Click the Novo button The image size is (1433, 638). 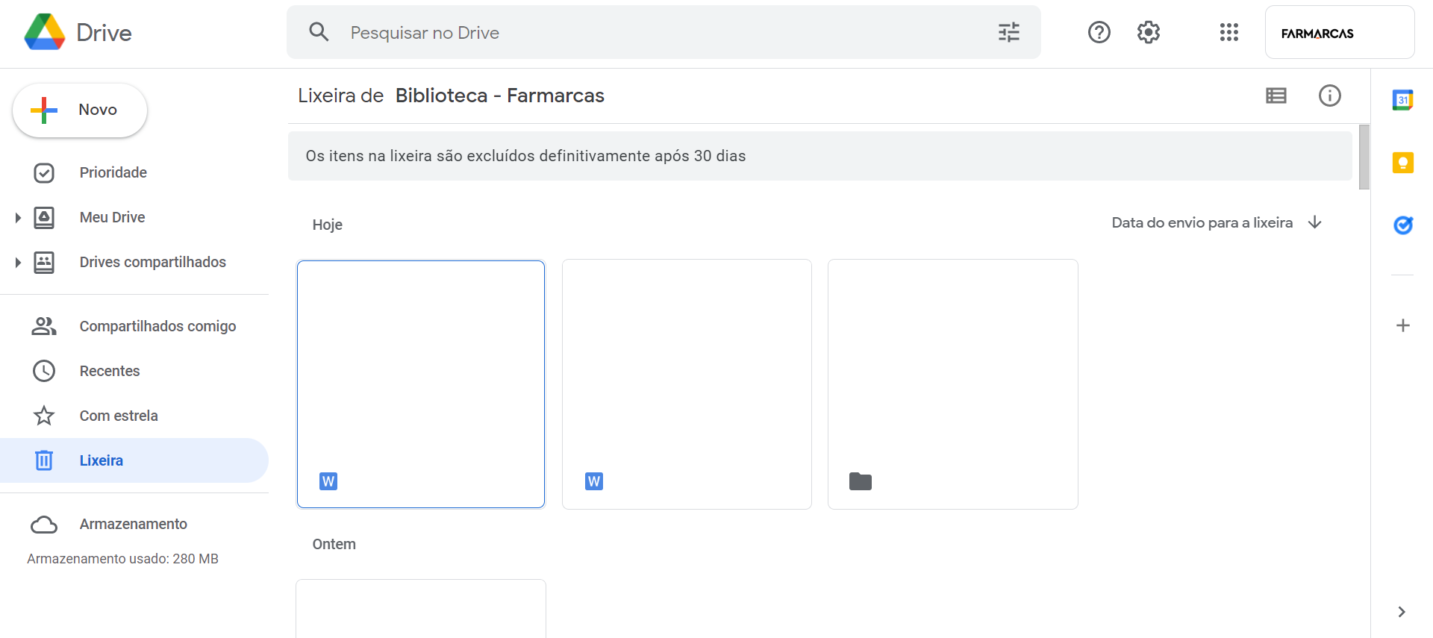80,110
